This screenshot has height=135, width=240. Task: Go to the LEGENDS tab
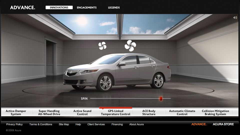114,7
